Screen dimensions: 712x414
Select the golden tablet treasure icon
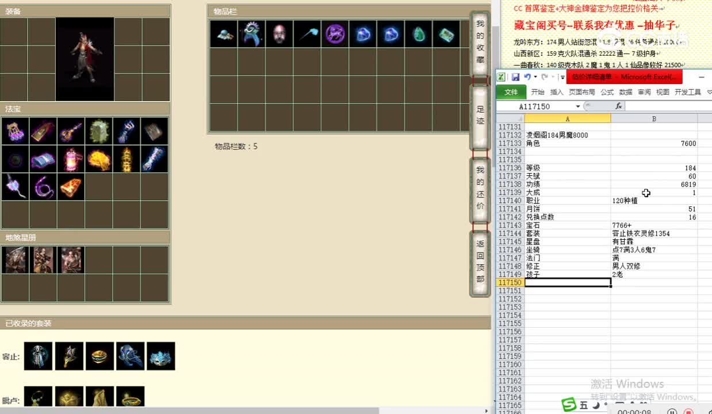[43, 131]
